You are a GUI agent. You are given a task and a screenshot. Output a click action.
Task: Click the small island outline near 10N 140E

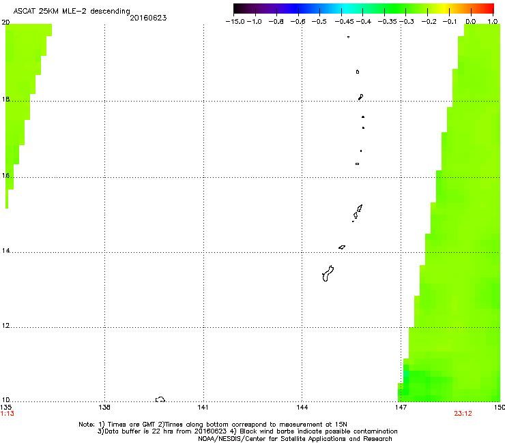point(160,399)
